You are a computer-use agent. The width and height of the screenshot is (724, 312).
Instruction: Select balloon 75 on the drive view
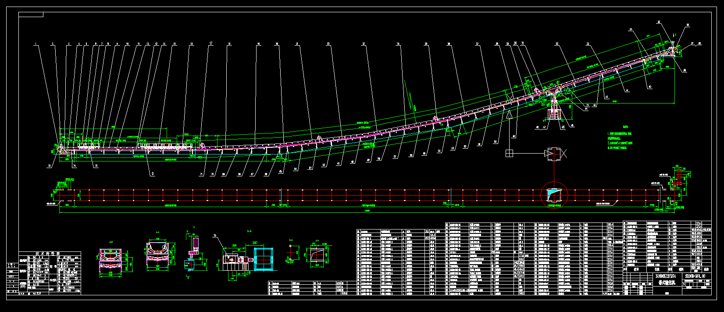coord(215,236)
